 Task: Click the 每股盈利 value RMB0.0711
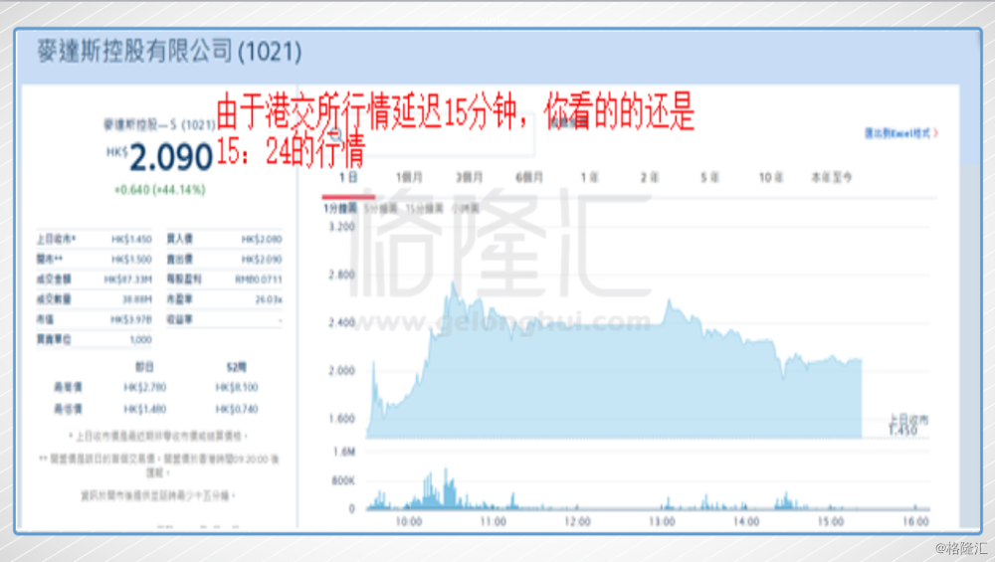[259, 280]
